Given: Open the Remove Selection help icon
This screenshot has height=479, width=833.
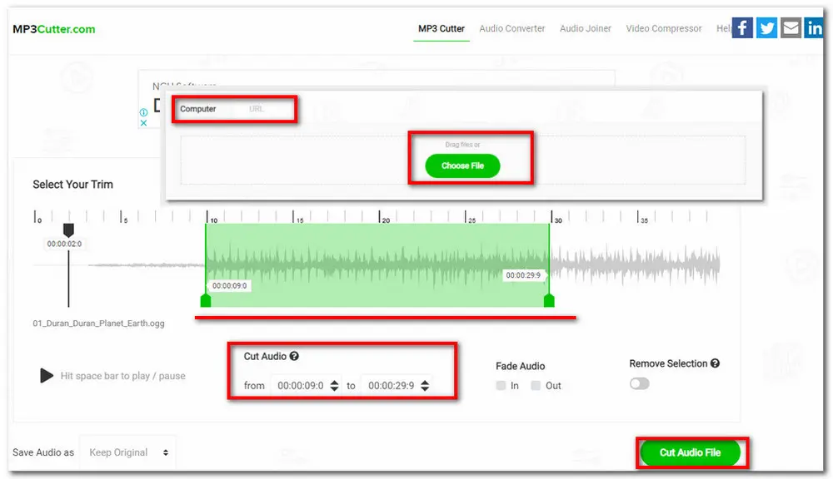Looking at the screenshot, I should (715, 363).
